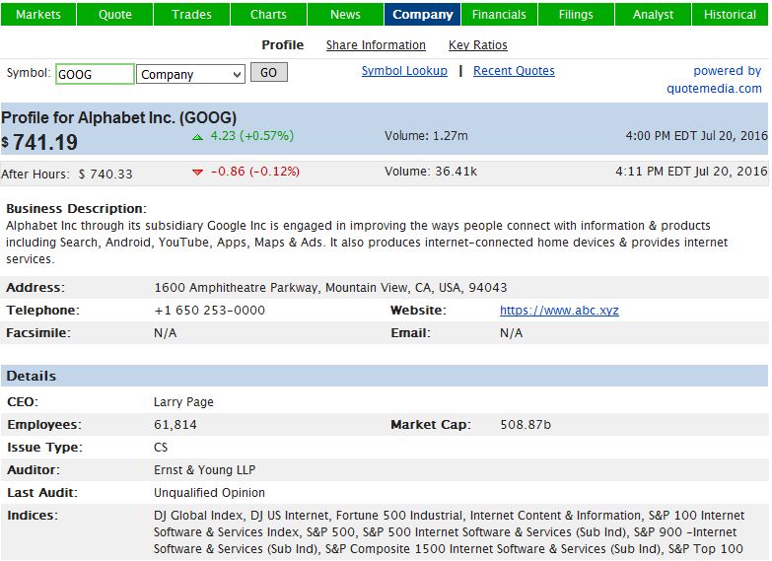
Task: Click the Volume: 36.41k text
Action: point(431,172)
